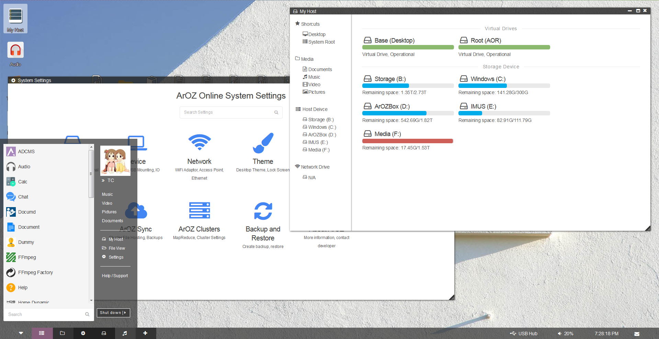Select N/A under Network Drive
Viewport: 659px width, 339px height.
[309, 178]
